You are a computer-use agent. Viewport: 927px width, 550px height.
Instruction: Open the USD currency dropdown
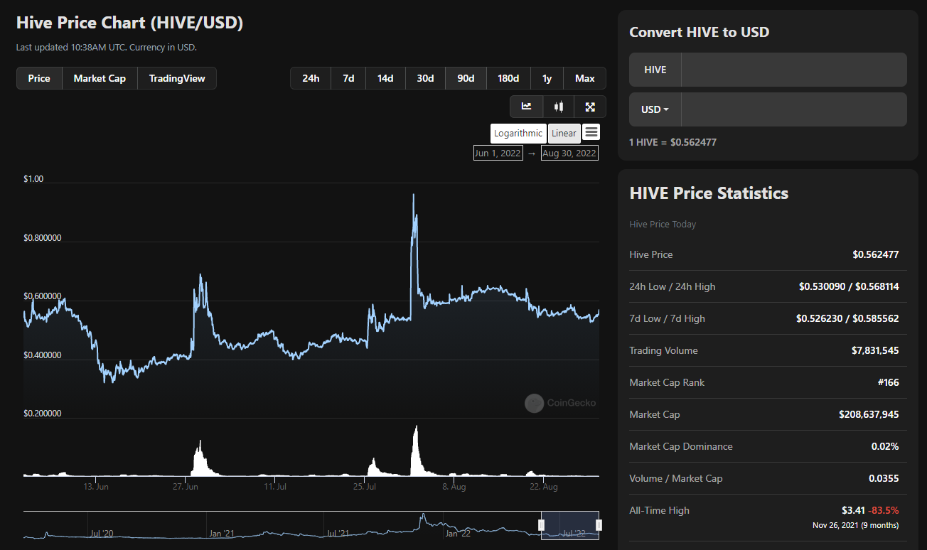click(x=655, y=109)
